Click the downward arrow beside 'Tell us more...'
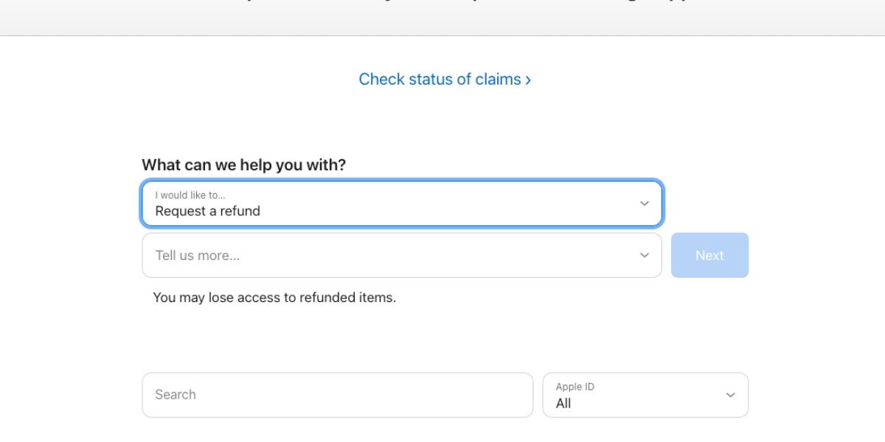The height and width of the screenshot is (442, 885). pos(644,255)
